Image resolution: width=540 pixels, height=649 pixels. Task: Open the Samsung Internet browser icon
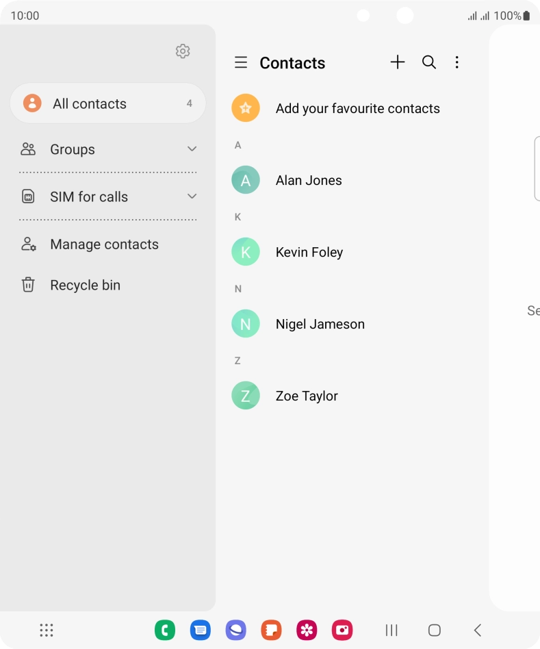[x=235, y=630]
